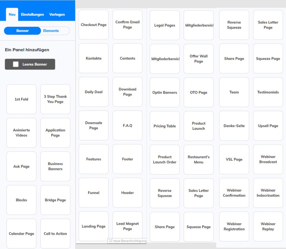Choose the VSL Page tile
This screenshot has height=249, width=286.
(x=234, y=159)
